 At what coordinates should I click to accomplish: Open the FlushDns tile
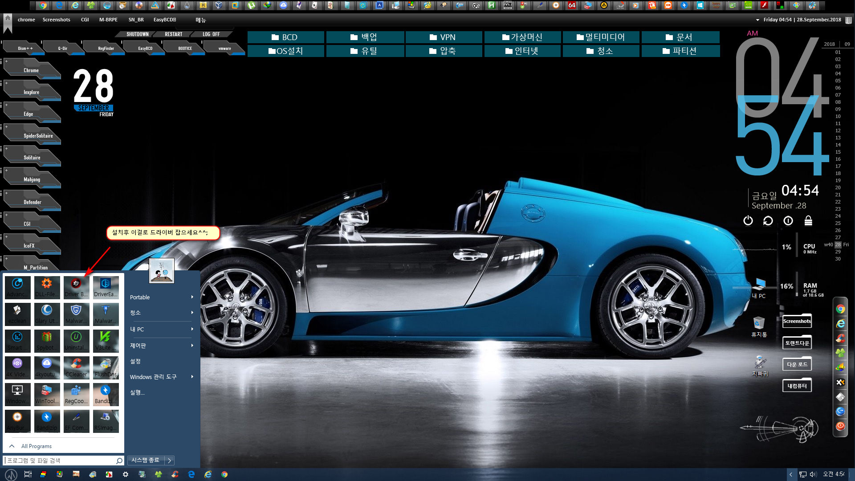[x=106, y=367]
